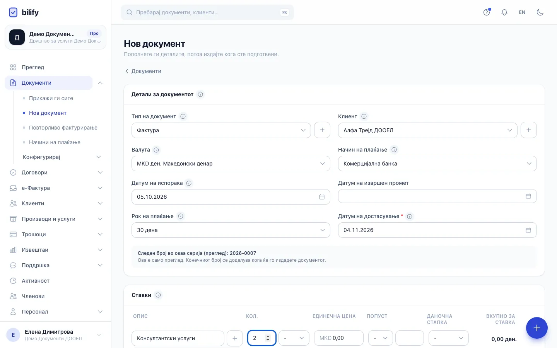Open Начин на плаќање dropdown
Image resolution: width=557 pixels, height=348 pixels.
point(437,164)
